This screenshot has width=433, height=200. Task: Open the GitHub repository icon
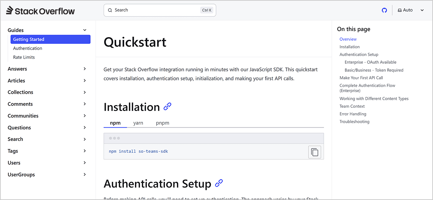(x=384, y=10)
